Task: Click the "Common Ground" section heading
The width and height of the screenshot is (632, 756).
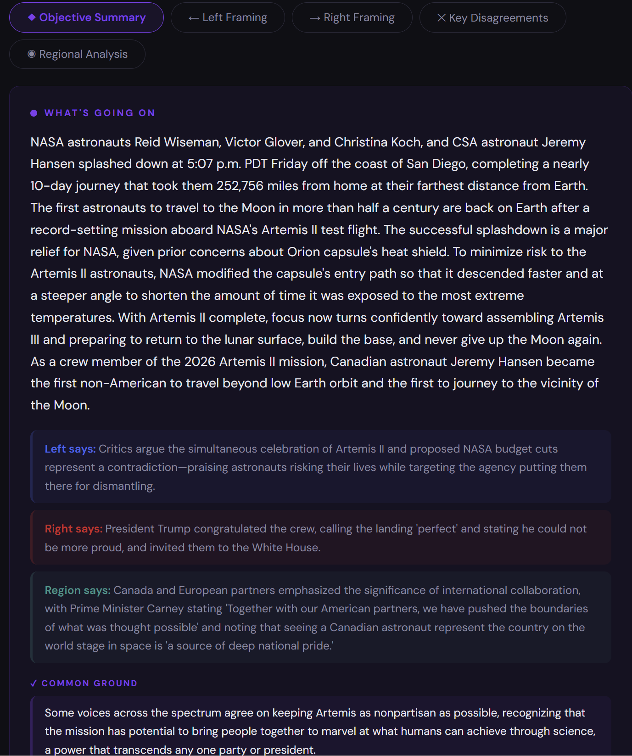Action: 89,683
